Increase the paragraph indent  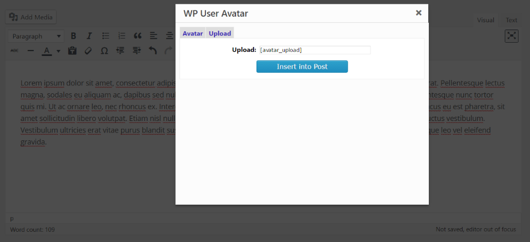(x=137, y=51)
